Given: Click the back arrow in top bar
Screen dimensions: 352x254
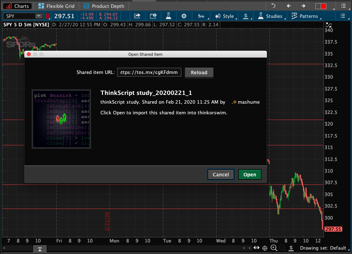Looking at the screenshot, I should pyautogui.click(x=288, y=6).
